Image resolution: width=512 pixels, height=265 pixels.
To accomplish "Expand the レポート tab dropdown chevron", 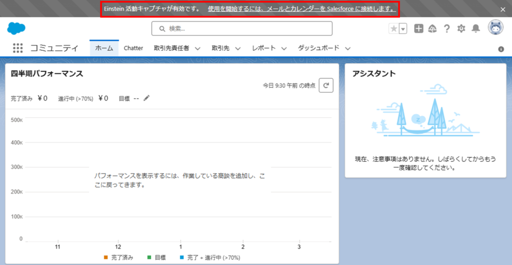I will coord(284,48).
